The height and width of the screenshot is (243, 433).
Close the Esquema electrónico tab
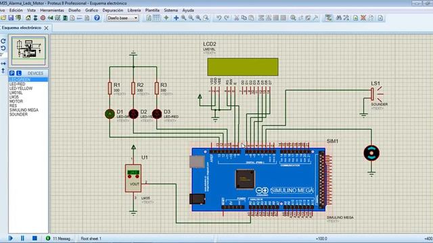(47, 28)
